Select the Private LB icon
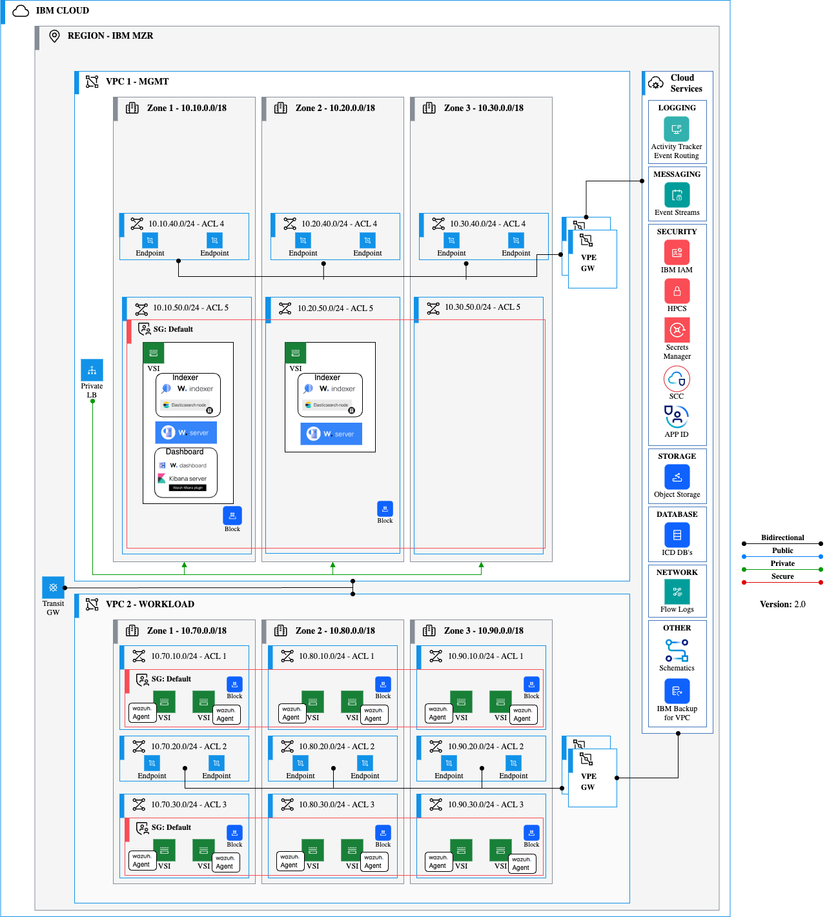The width and height of the screenshot is (827, 917). 92,370
